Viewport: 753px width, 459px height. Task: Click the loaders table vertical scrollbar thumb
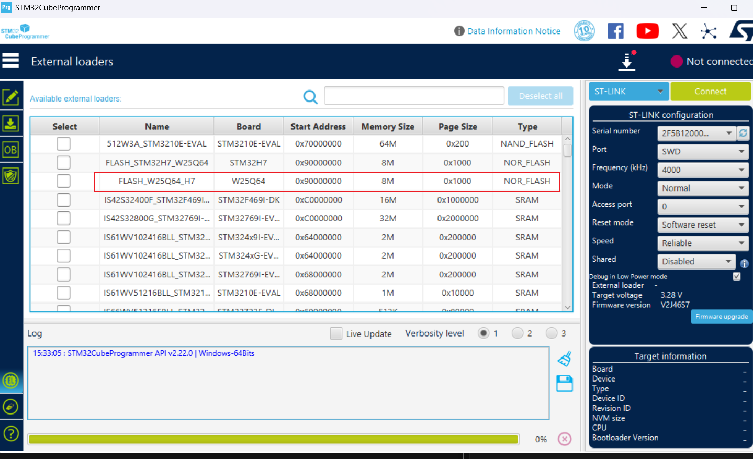(567, 151)
